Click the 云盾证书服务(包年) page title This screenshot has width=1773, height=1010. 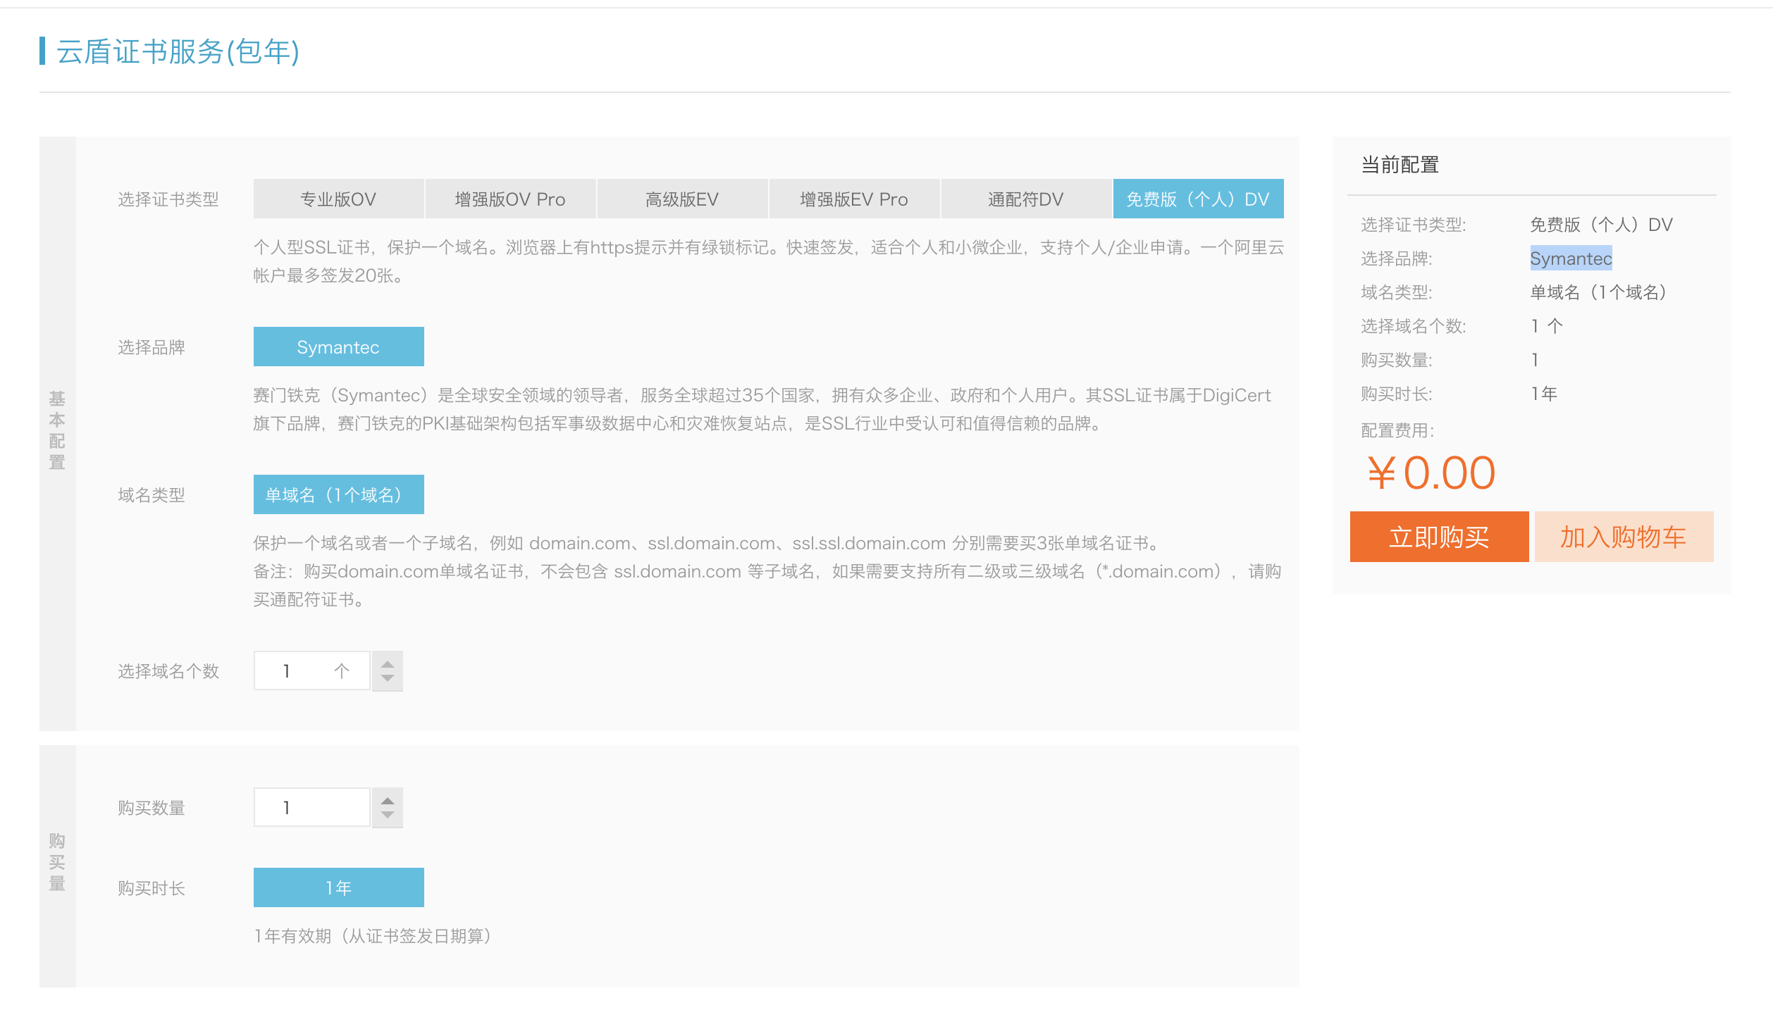coord(178,51)
